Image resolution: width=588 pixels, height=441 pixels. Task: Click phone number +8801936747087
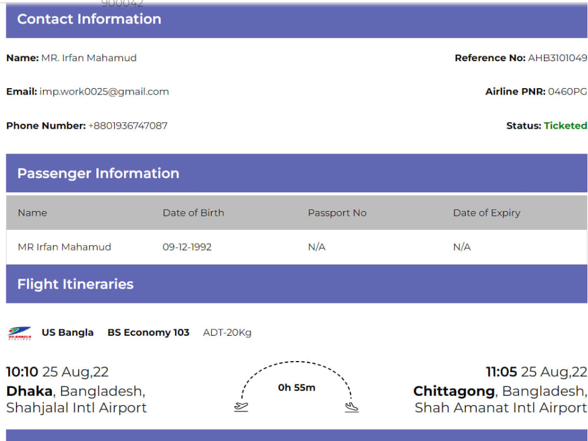128,126
